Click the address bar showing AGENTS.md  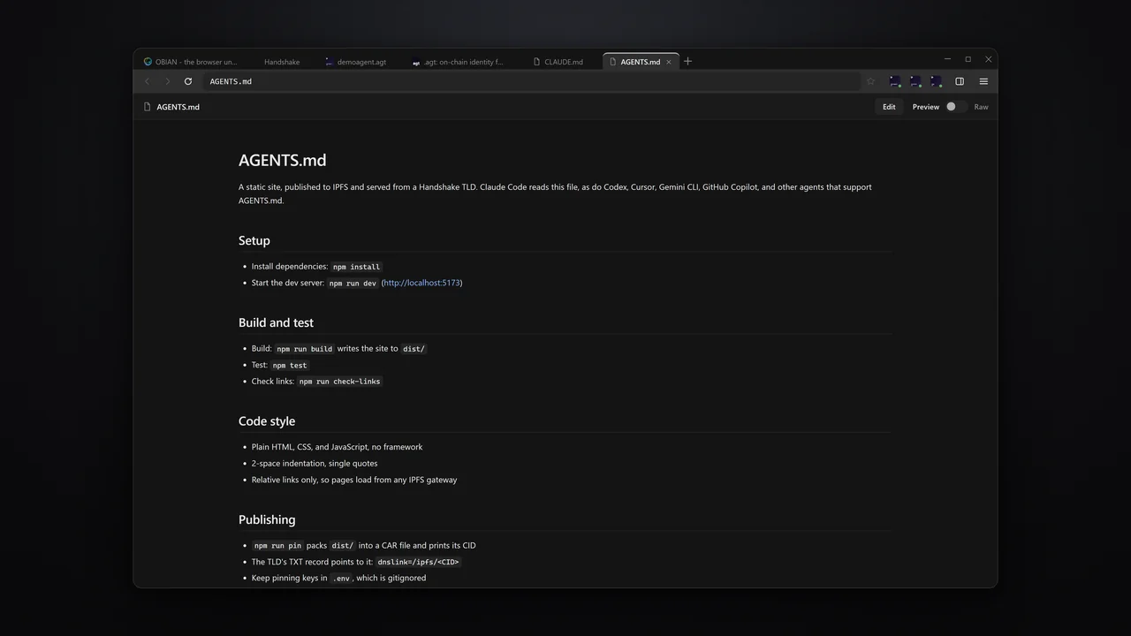click(530, 81)
